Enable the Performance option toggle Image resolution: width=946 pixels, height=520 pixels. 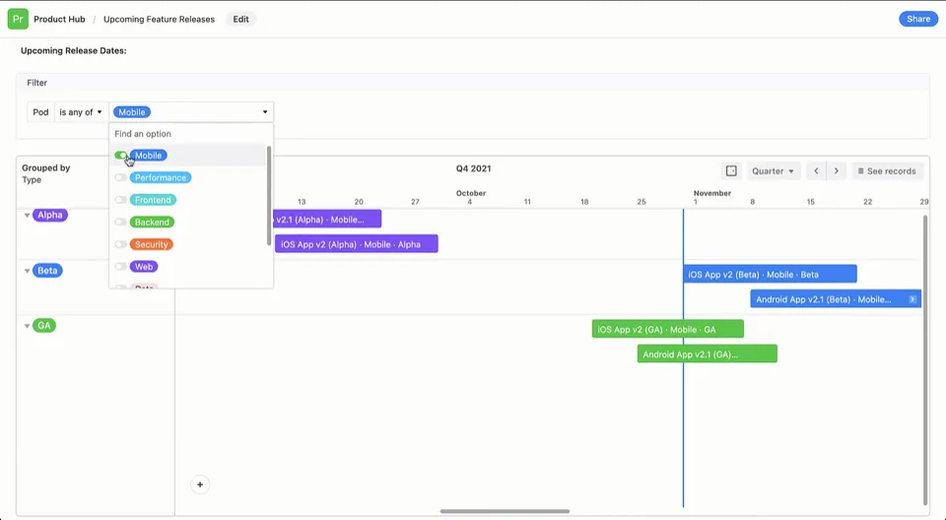[x=121, y=178]
